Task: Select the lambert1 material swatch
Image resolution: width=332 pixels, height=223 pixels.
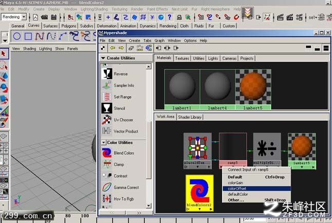Action: 182,89
